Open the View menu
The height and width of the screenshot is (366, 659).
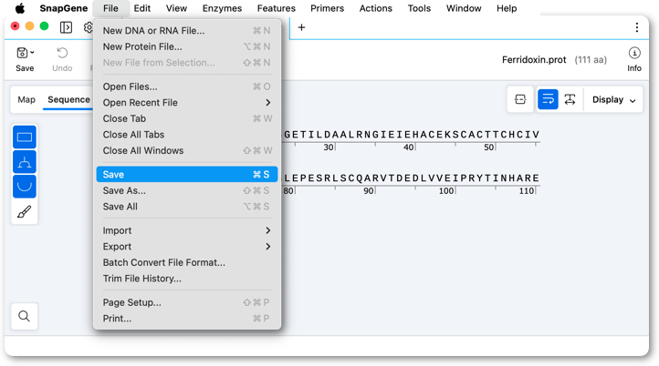pos(176,8)
